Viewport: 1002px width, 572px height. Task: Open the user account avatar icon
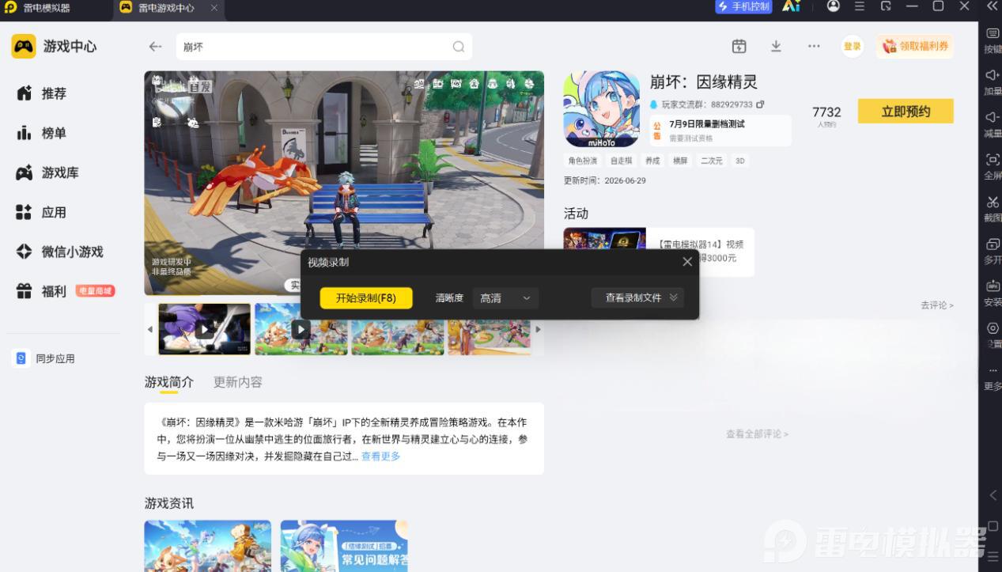834,6
